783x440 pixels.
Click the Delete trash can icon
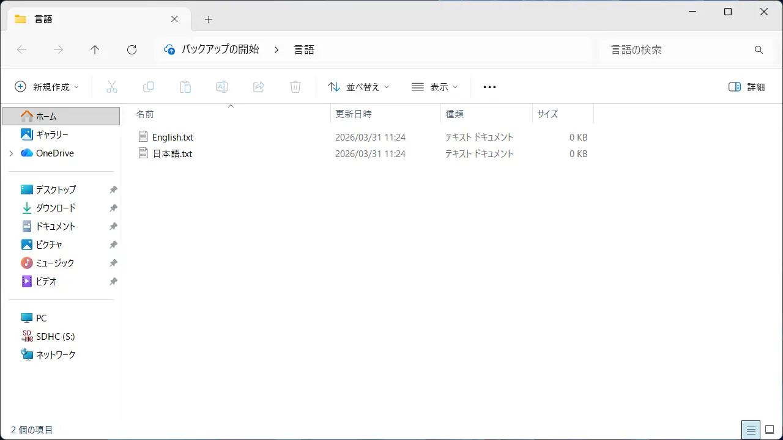coord(295,87)
